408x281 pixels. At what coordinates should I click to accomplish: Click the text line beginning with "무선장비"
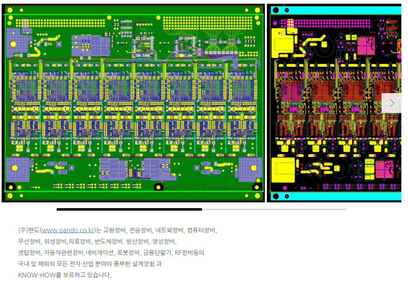click(x=98, y=241)
